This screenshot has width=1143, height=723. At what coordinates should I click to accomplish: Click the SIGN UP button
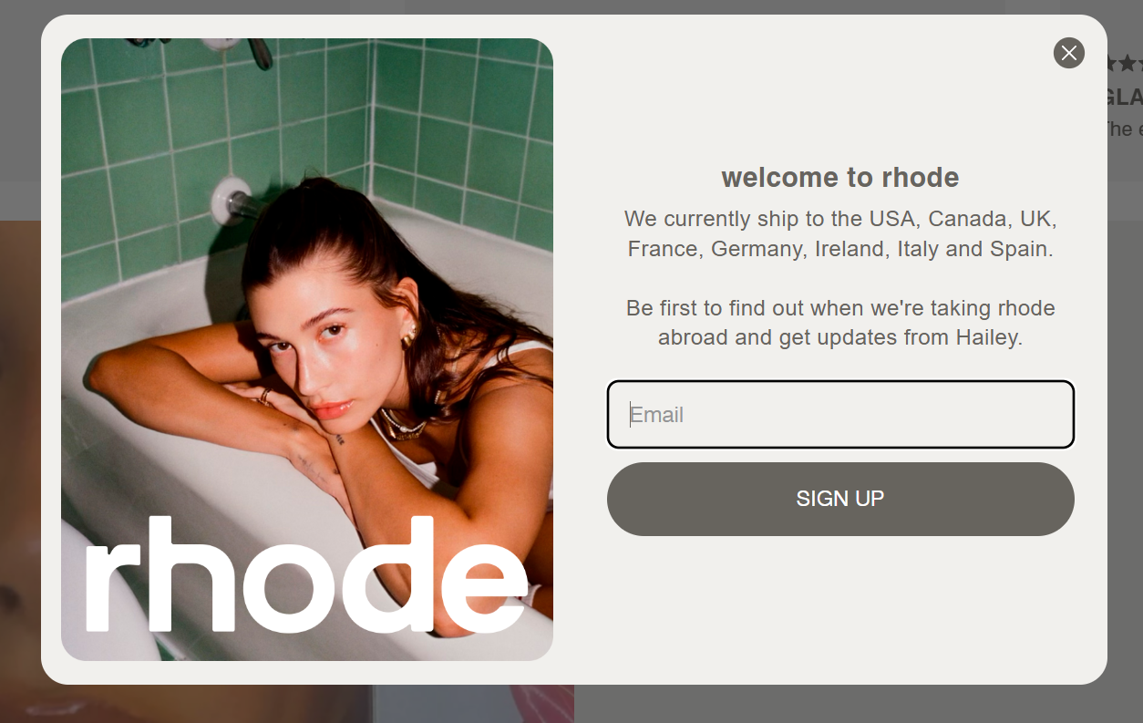pos(840,499)
